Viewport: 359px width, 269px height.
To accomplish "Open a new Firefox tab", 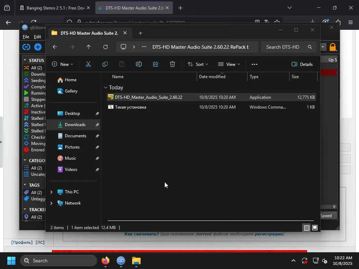I will [181, 8].
